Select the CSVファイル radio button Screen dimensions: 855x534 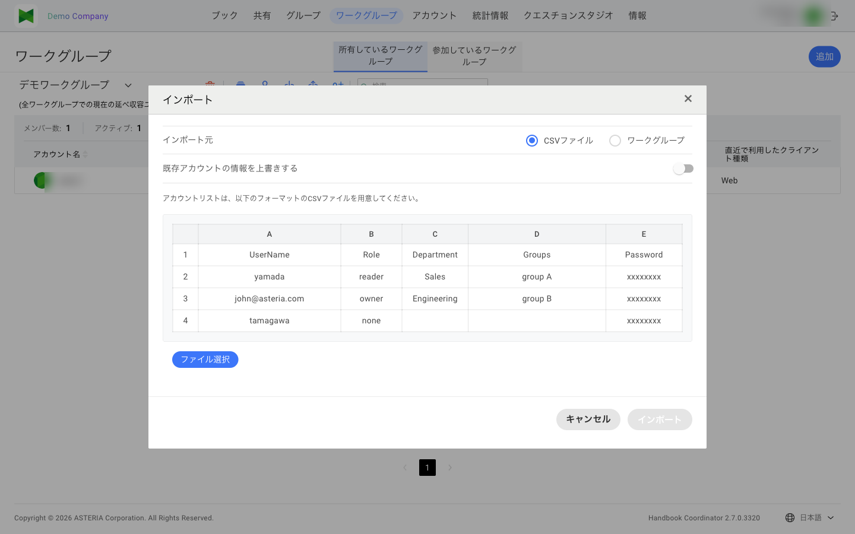click(x=532, y=141)
